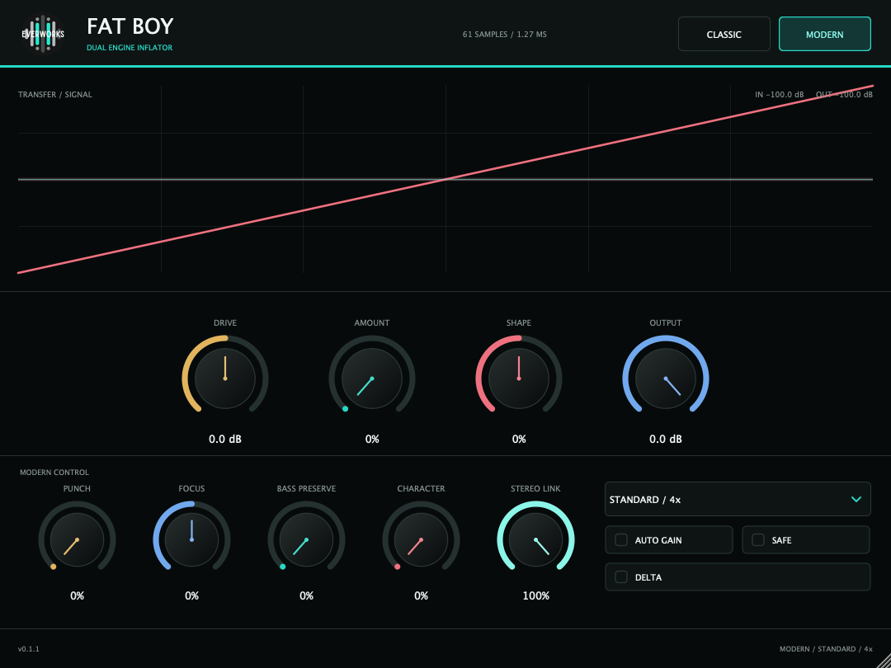Enable the SAFE checkbox
Viewport: 891px width, 668px height.
coord(758,539)
